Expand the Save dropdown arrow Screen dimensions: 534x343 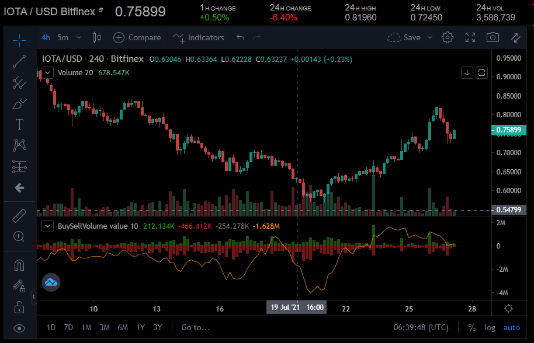tap(431, 37)
